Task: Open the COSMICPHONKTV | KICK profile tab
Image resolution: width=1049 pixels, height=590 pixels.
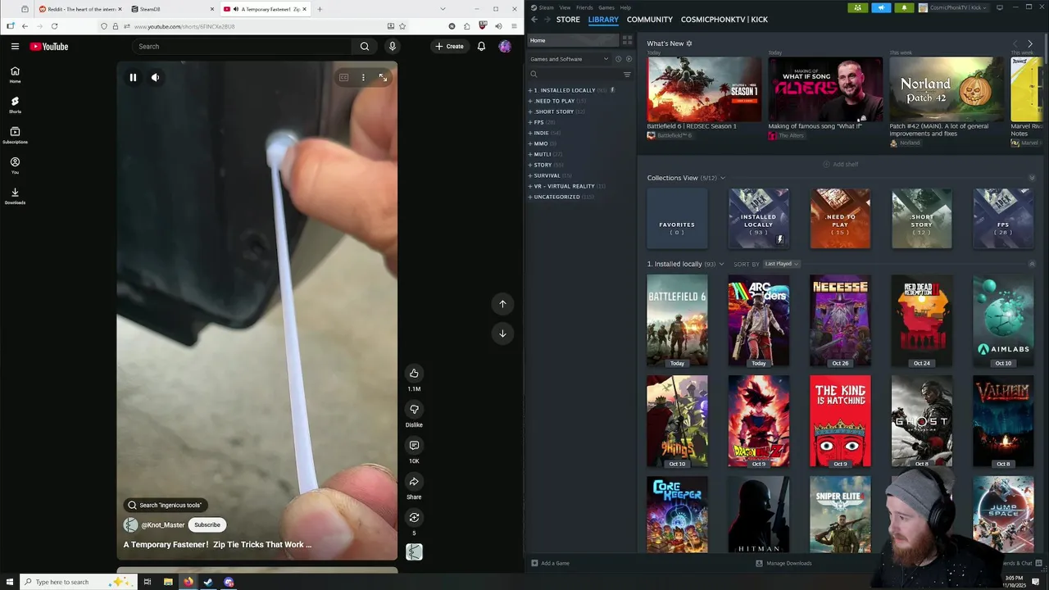Action: point(724,20)
